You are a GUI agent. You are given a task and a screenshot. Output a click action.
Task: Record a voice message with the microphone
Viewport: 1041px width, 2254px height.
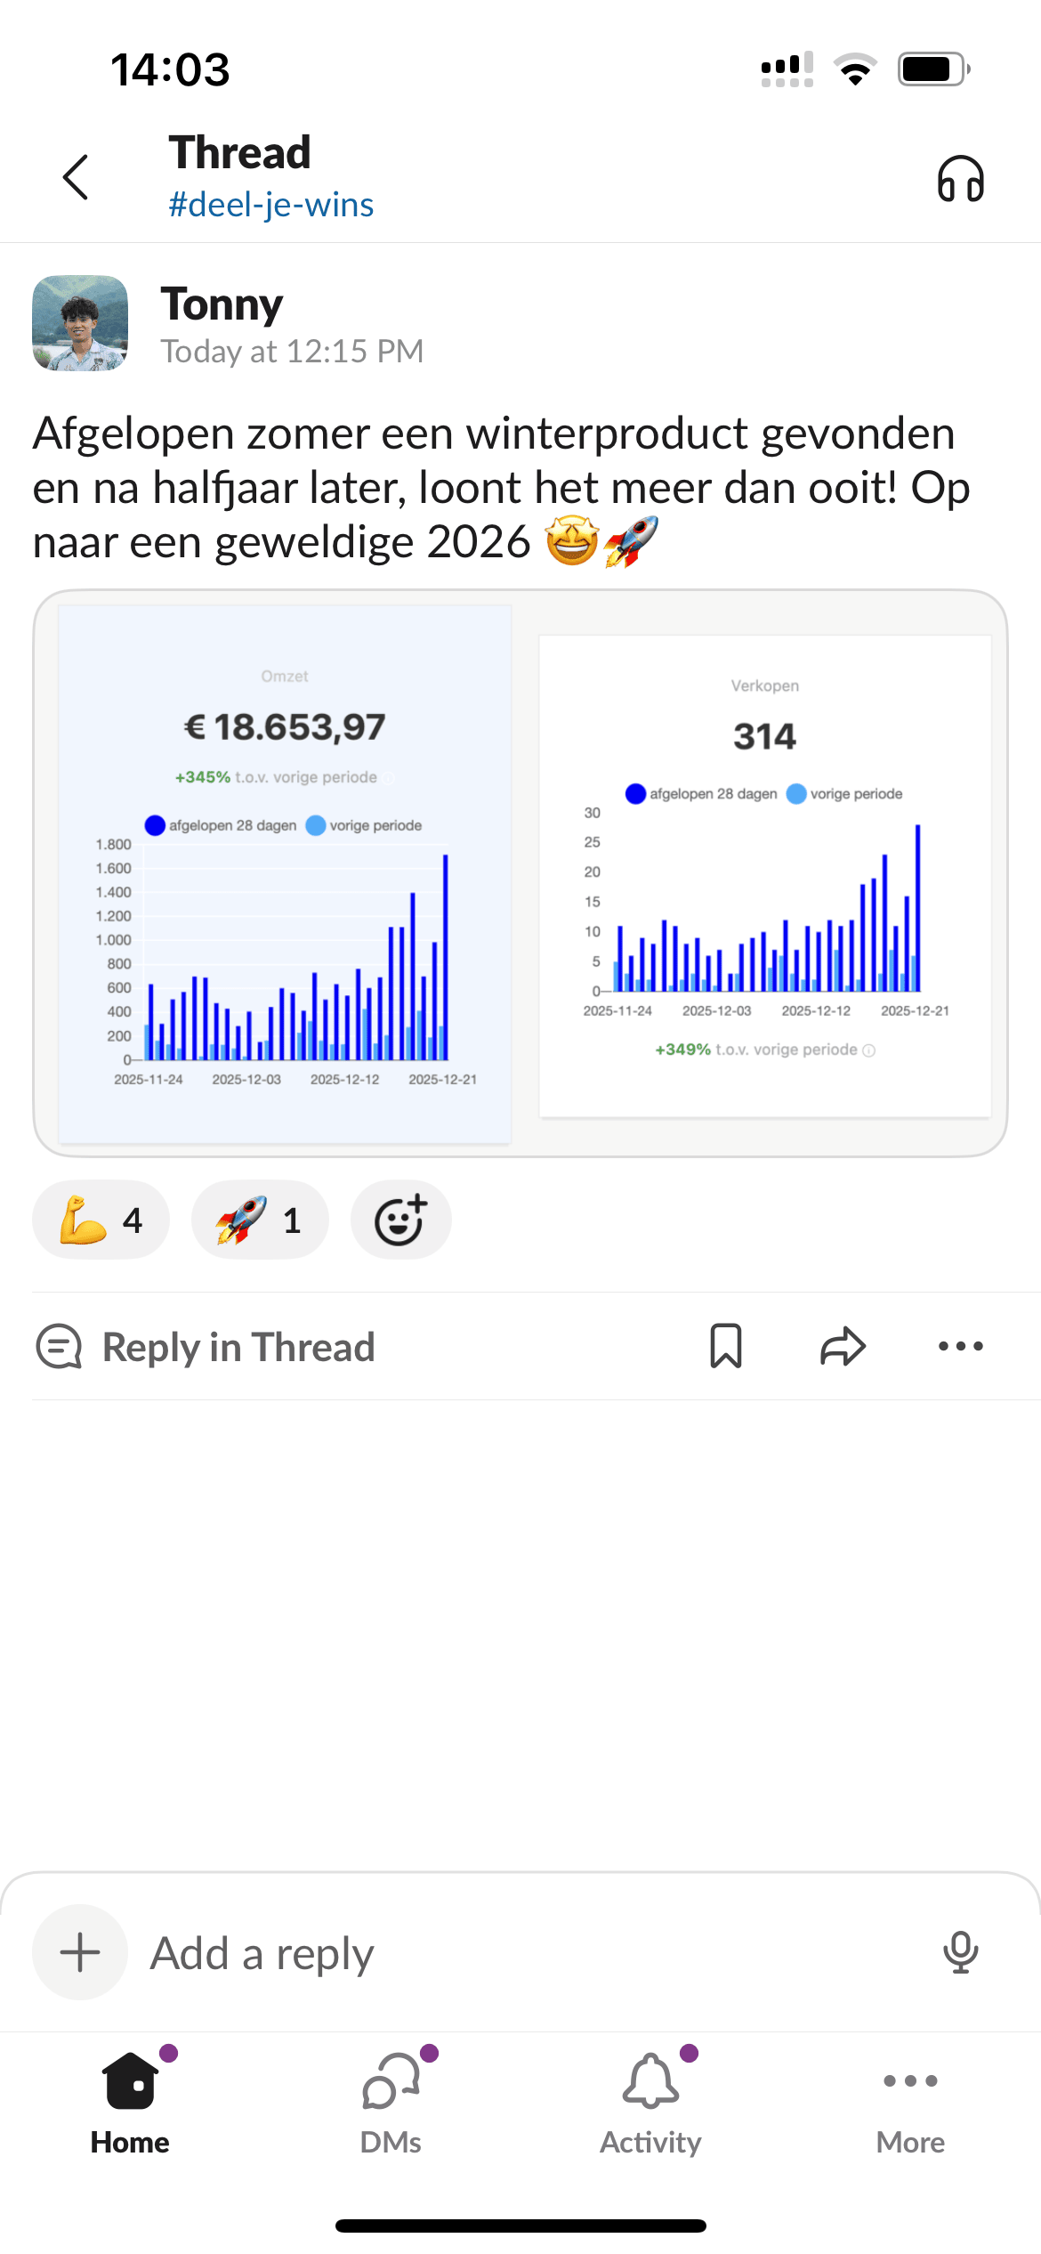(x=960, y=1952)
